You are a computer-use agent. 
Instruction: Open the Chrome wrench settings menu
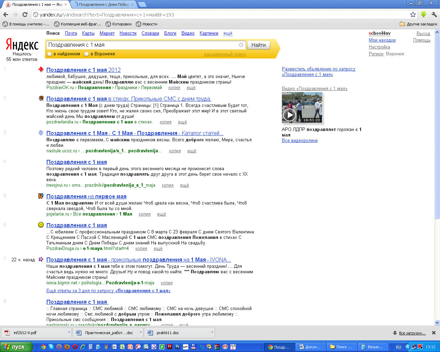coord(434,14)
